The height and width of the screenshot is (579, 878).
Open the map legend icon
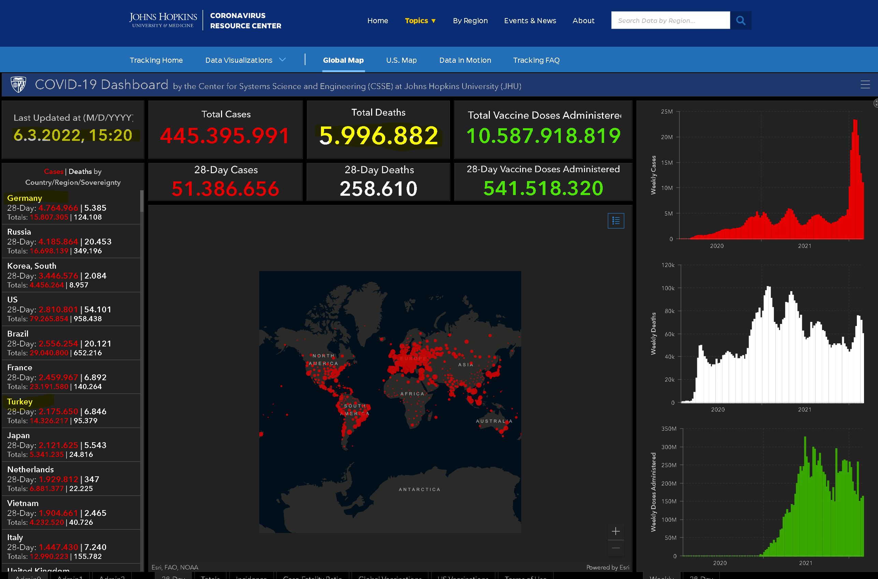click(616, 221)
